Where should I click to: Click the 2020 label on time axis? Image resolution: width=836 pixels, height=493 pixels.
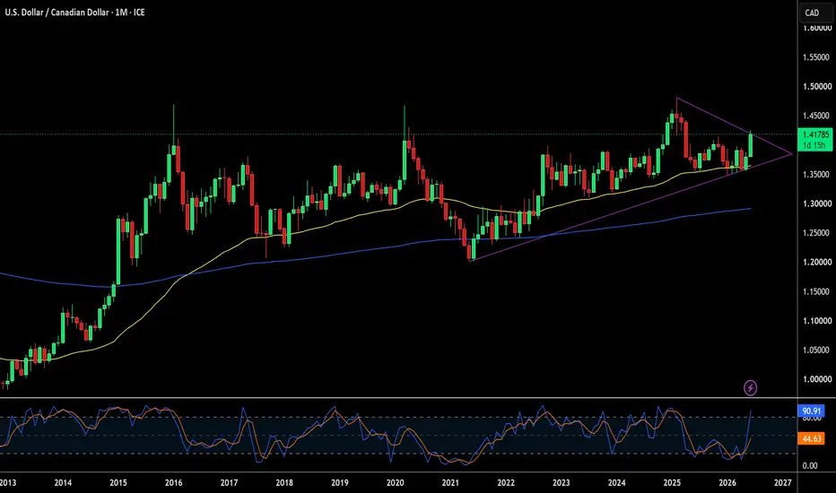tap(395, 483)
